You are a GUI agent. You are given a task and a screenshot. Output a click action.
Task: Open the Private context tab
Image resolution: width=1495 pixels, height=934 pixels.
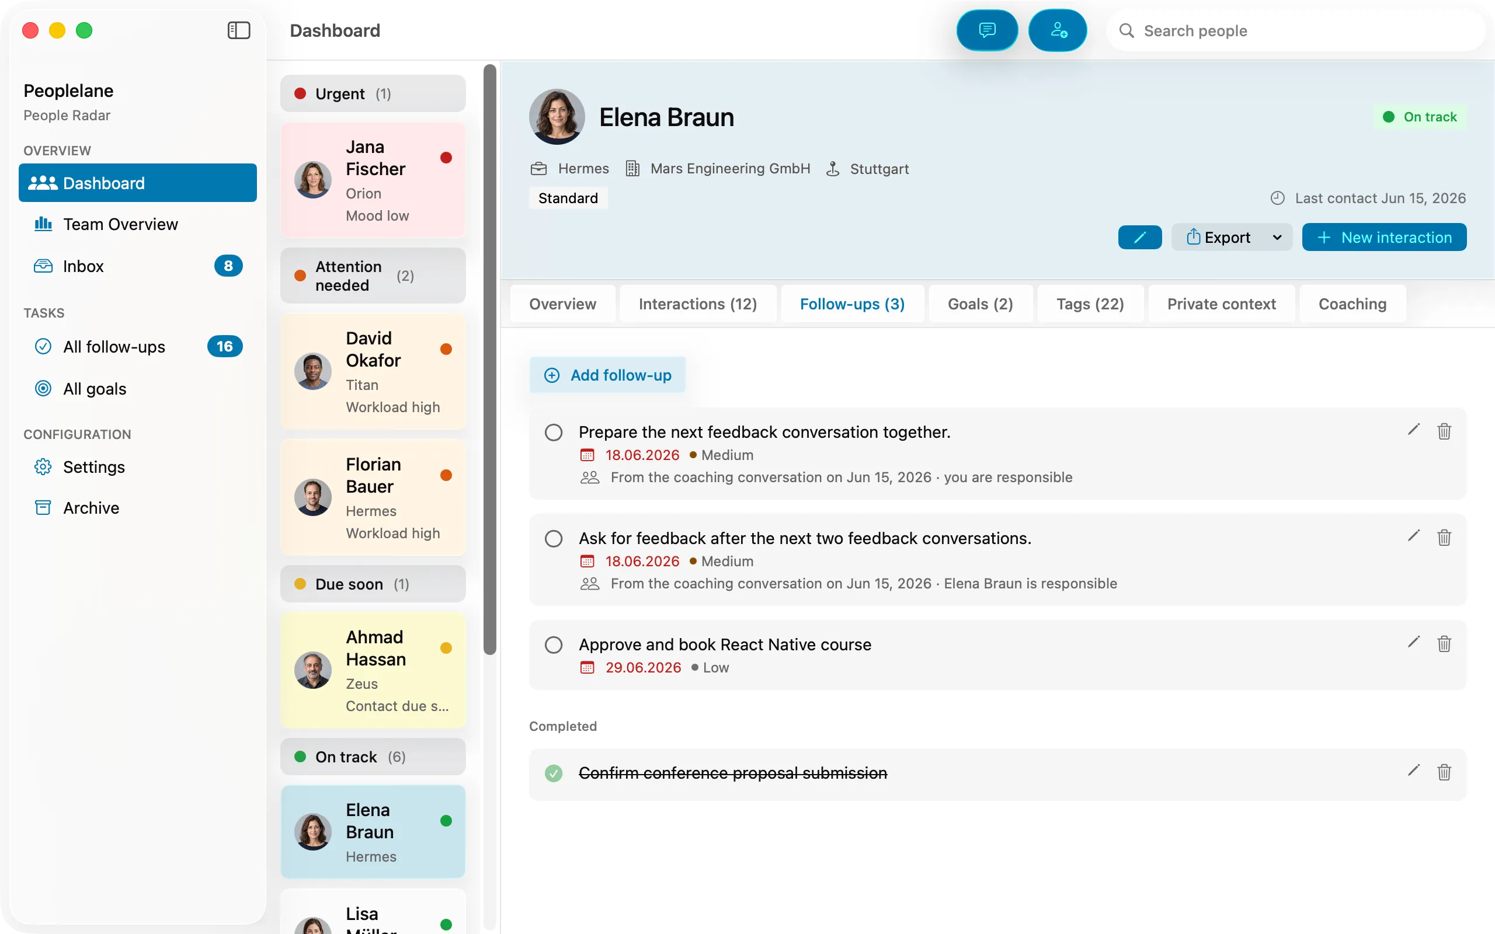point(1221,304)
